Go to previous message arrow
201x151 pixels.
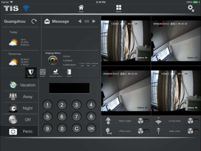tap(80, 21)
